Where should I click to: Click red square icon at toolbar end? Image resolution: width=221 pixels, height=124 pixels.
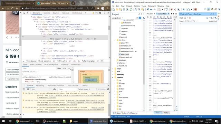point(195,9)
